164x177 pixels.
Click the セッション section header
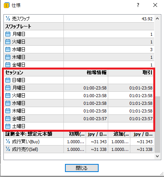[14, 73]
